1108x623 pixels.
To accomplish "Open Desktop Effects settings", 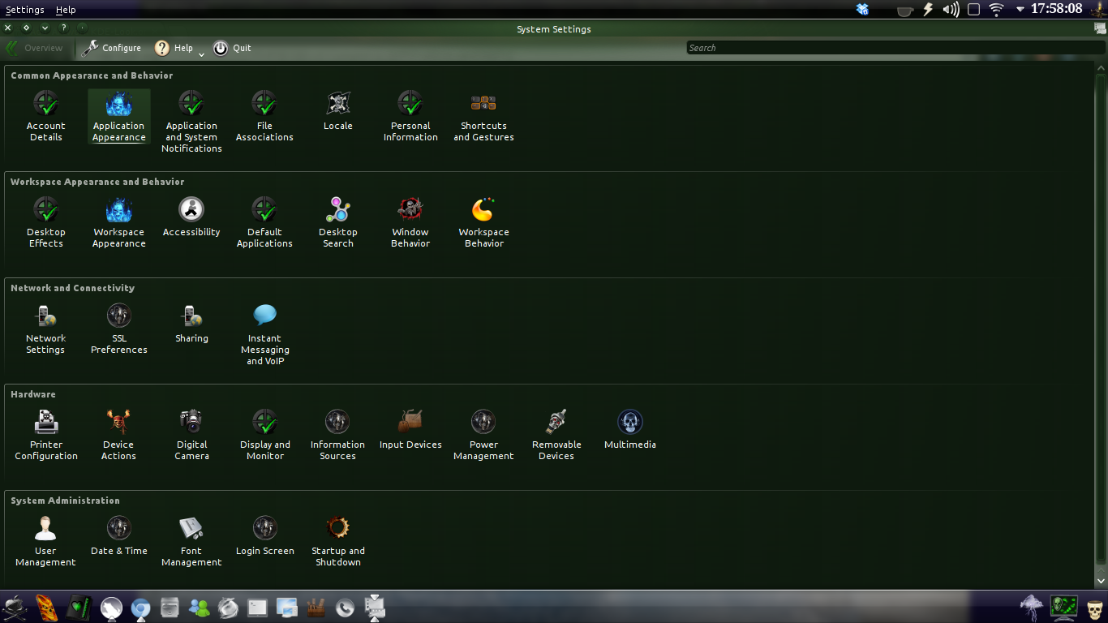I will pyautogui.click(x=45, y=223).
